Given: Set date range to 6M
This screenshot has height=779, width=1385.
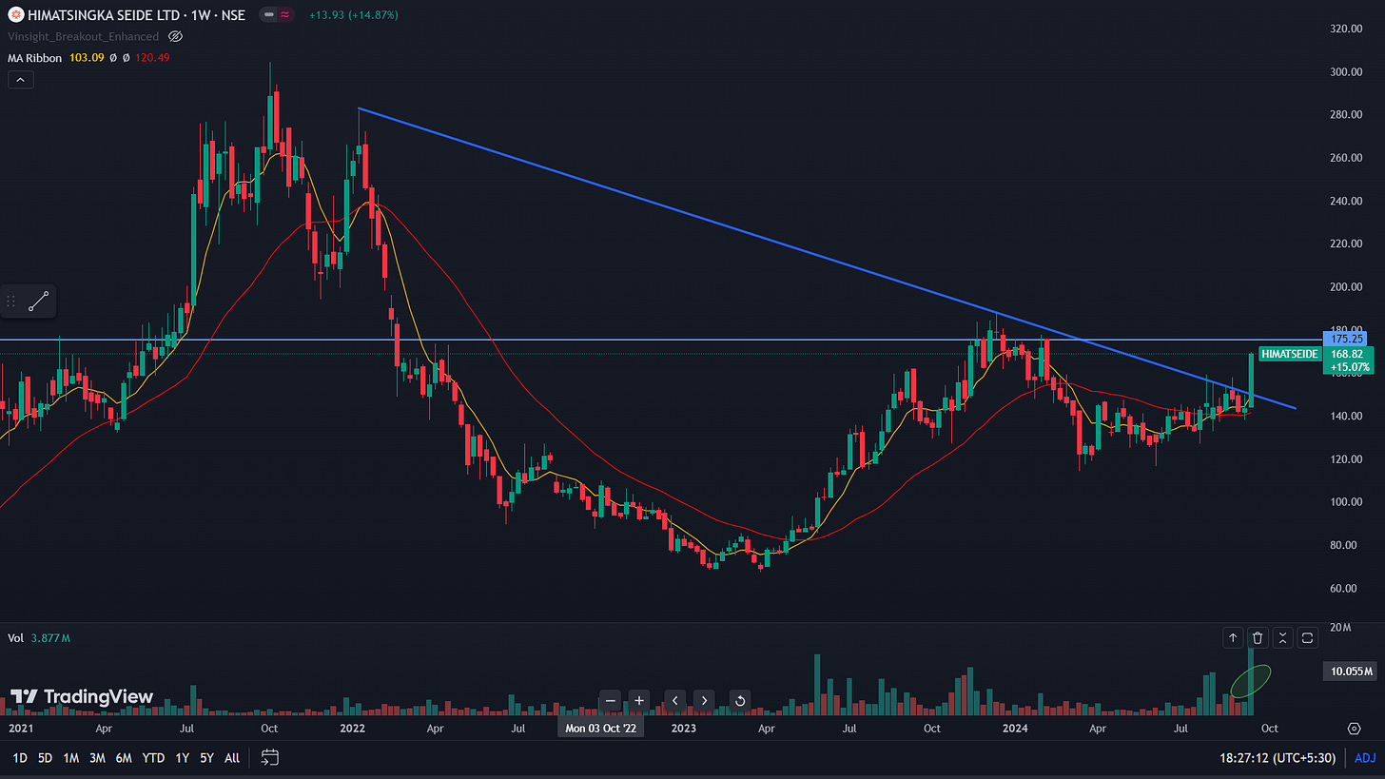Looking at the screenshot, I should pos(124,758).
